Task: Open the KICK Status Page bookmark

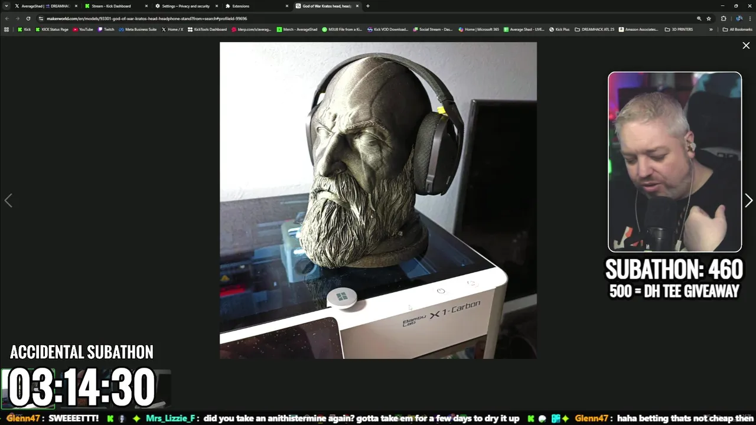Action: pos(51,29)
